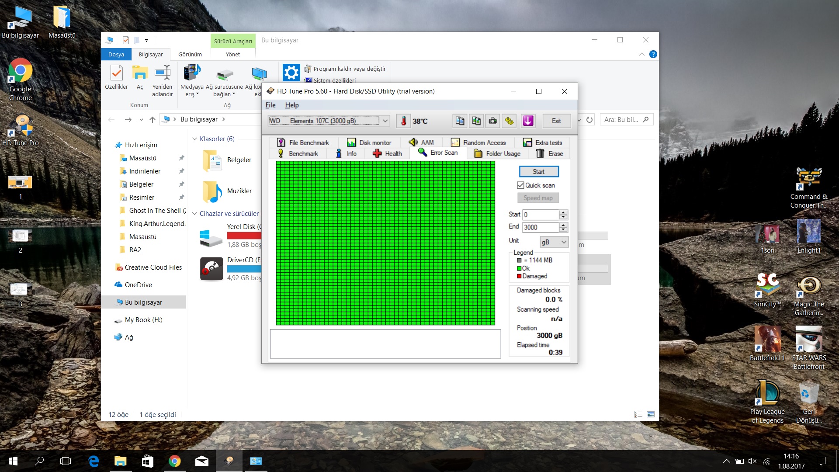Image resolution: width=839 pixels, height=472 pixels.
Task: Click the Windows Start button
Action: click(x=13, y=461)
